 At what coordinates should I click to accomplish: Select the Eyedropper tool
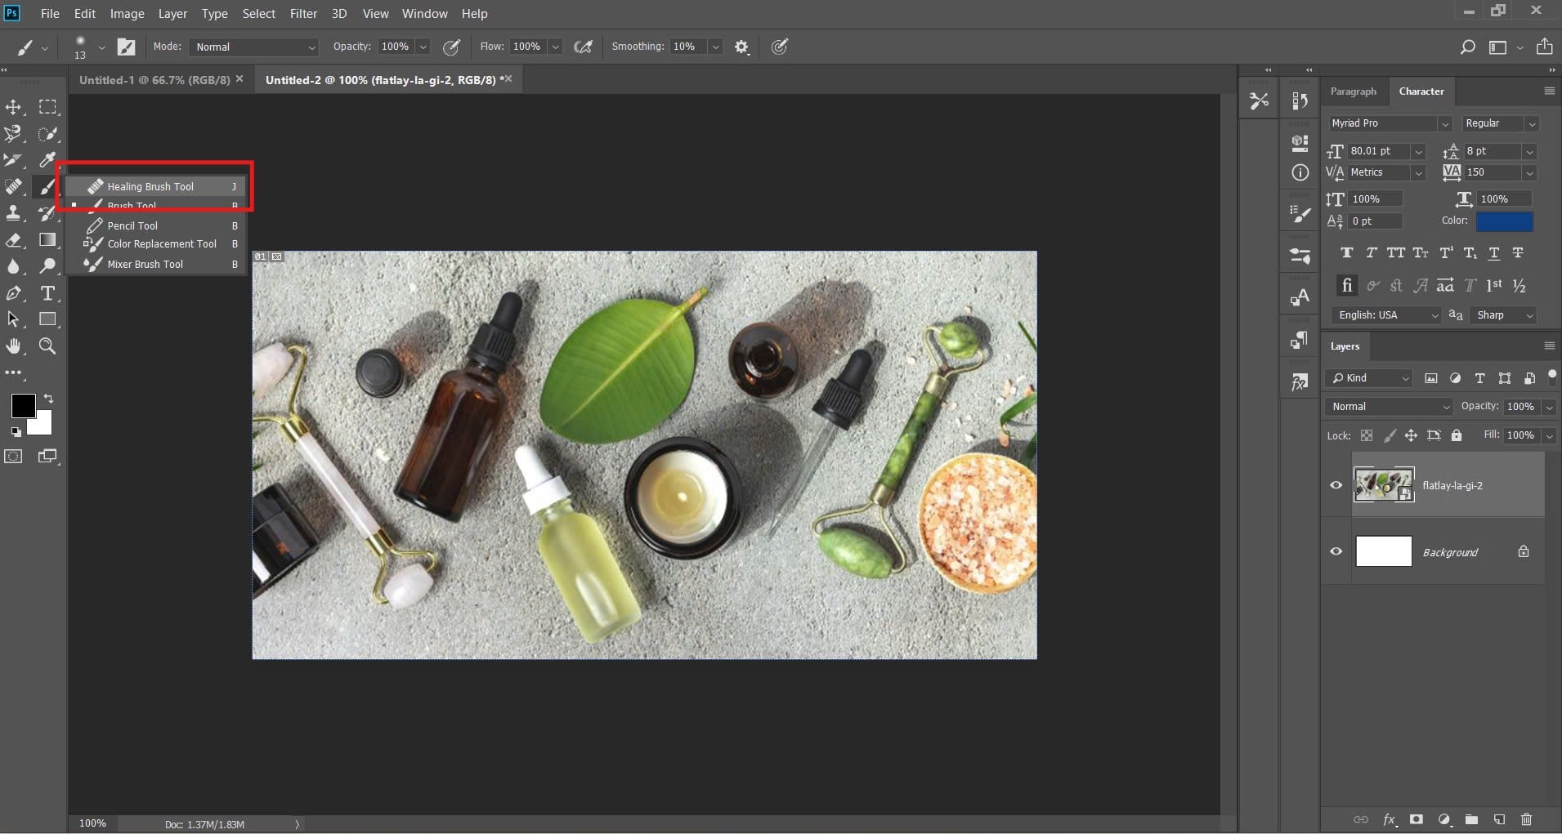point(47,160)
